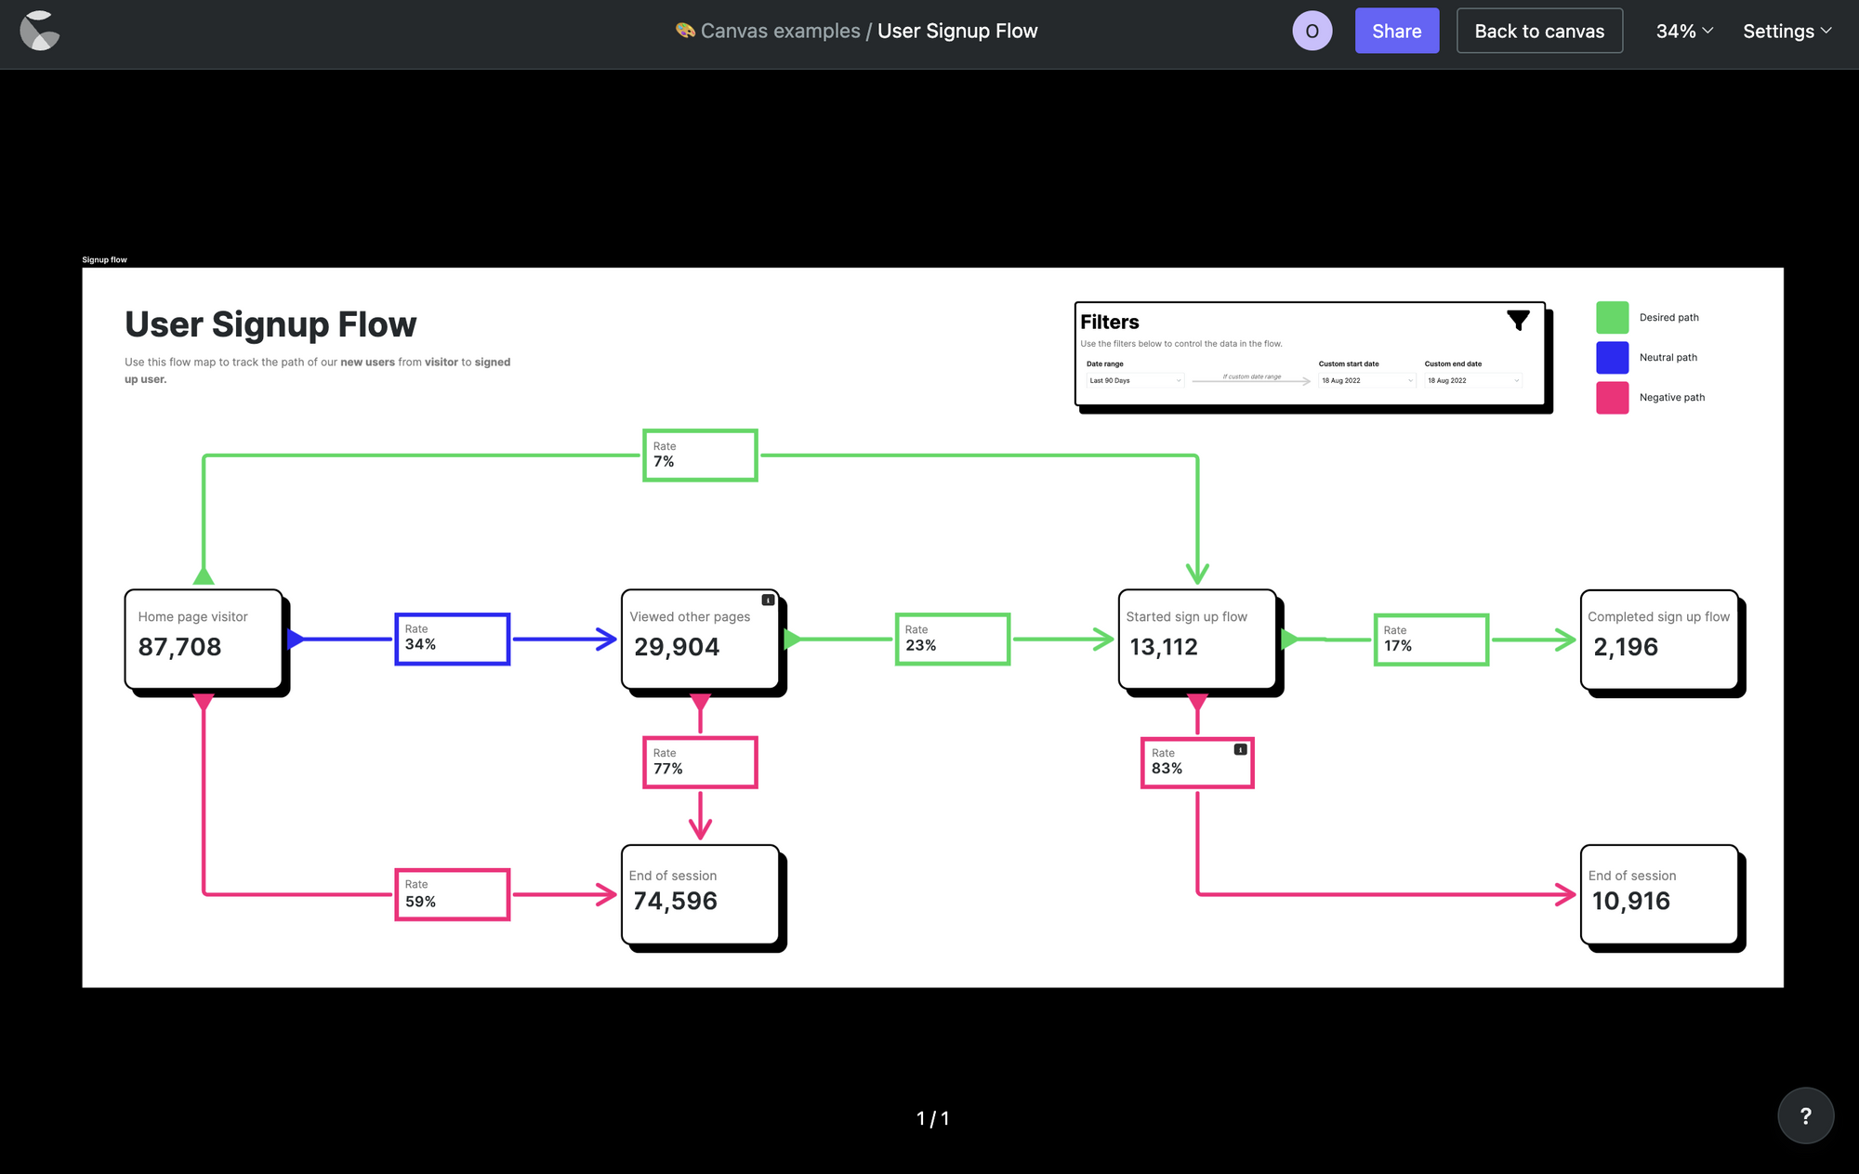Click Back to canvas button
Viewport: 1859px width, 1174px height.
click(1539, 31)
